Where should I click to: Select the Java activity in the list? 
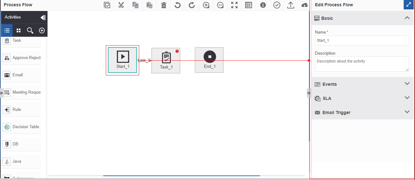[22, 161]
